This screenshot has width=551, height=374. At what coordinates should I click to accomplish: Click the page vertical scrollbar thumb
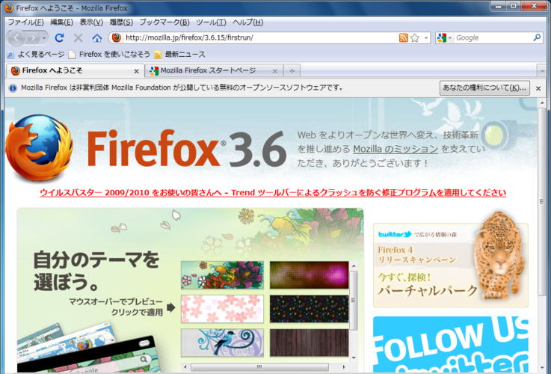coord(541,201)
